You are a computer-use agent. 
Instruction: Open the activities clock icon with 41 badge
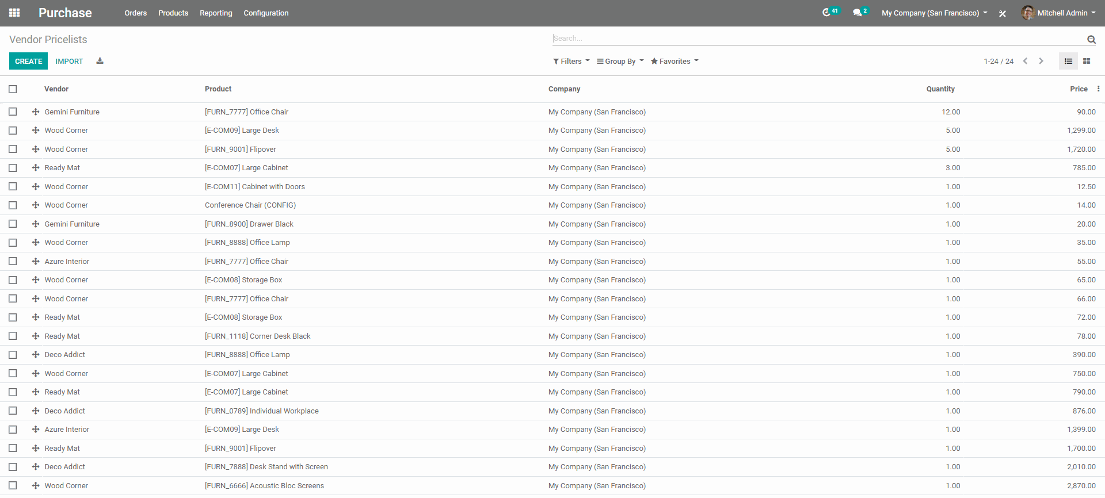pyautogui.click(x=830, y=12)
